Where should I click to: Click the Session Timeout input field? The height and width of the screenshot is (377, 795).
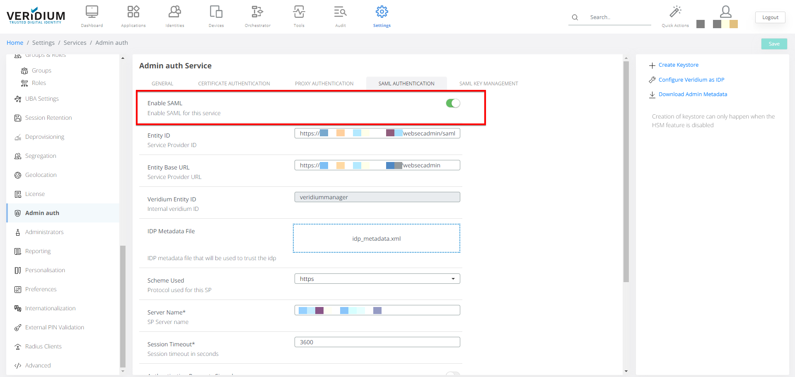[x=377, y=342]
